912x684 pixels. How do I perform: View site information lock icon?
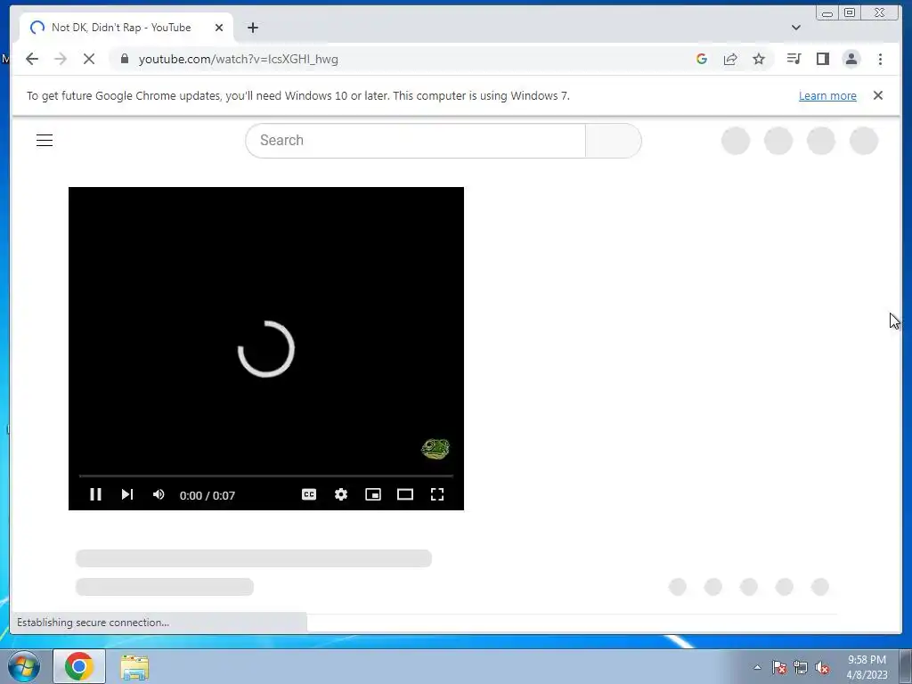[125, 59]
